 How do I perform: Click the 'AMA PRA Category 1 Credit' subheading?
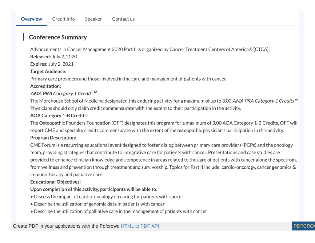click(x=64, y=93)
